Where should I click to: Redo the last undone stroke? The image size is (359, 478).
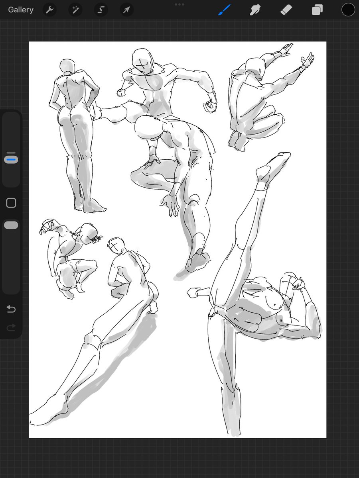tap(11, 327)
